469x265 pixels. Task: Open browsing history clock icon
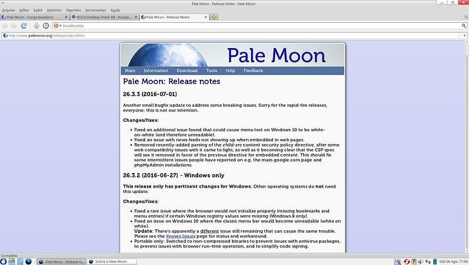pyautogui.click(x=46, y=26)
